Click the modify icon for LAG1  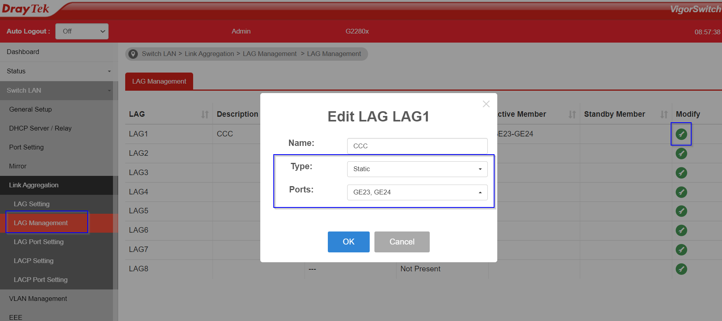(x=681, y=134)
